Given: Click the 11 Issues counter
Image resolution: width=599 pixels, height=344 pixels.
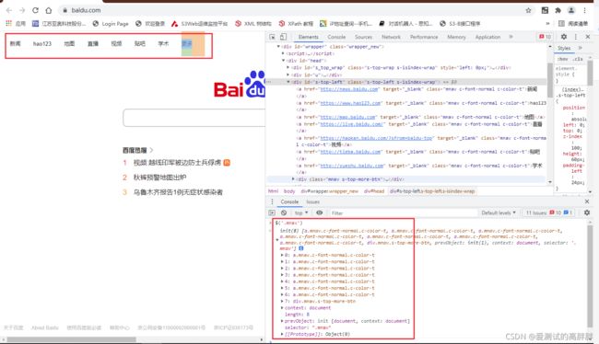Looking at the screenshot, I should [x=549, y=212].
